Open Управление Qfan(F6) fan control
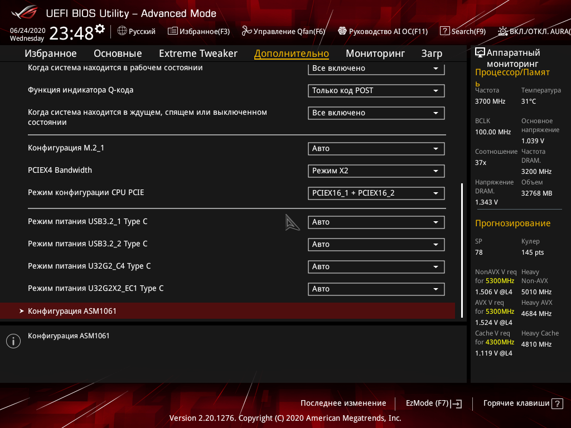This screenshot has width=571, height=428. coord(283,31)
